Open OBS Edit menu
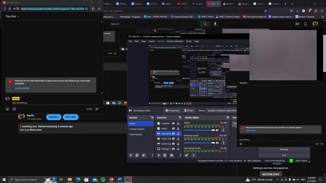326x183 pixels. [x=137, y=41]
